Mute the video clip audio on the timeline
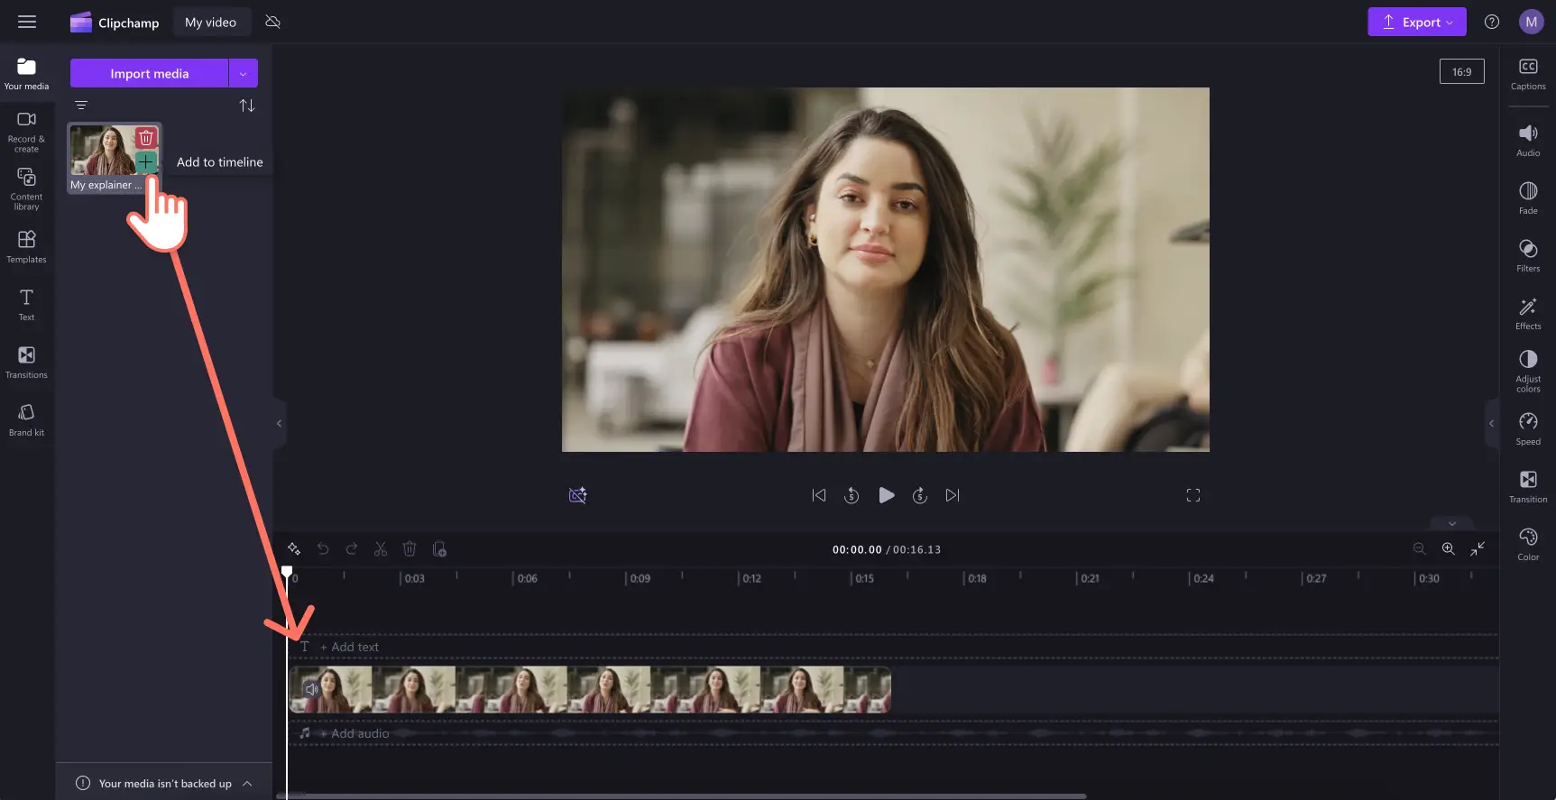Screen dimensions: 1556x800 pos(312,690)
